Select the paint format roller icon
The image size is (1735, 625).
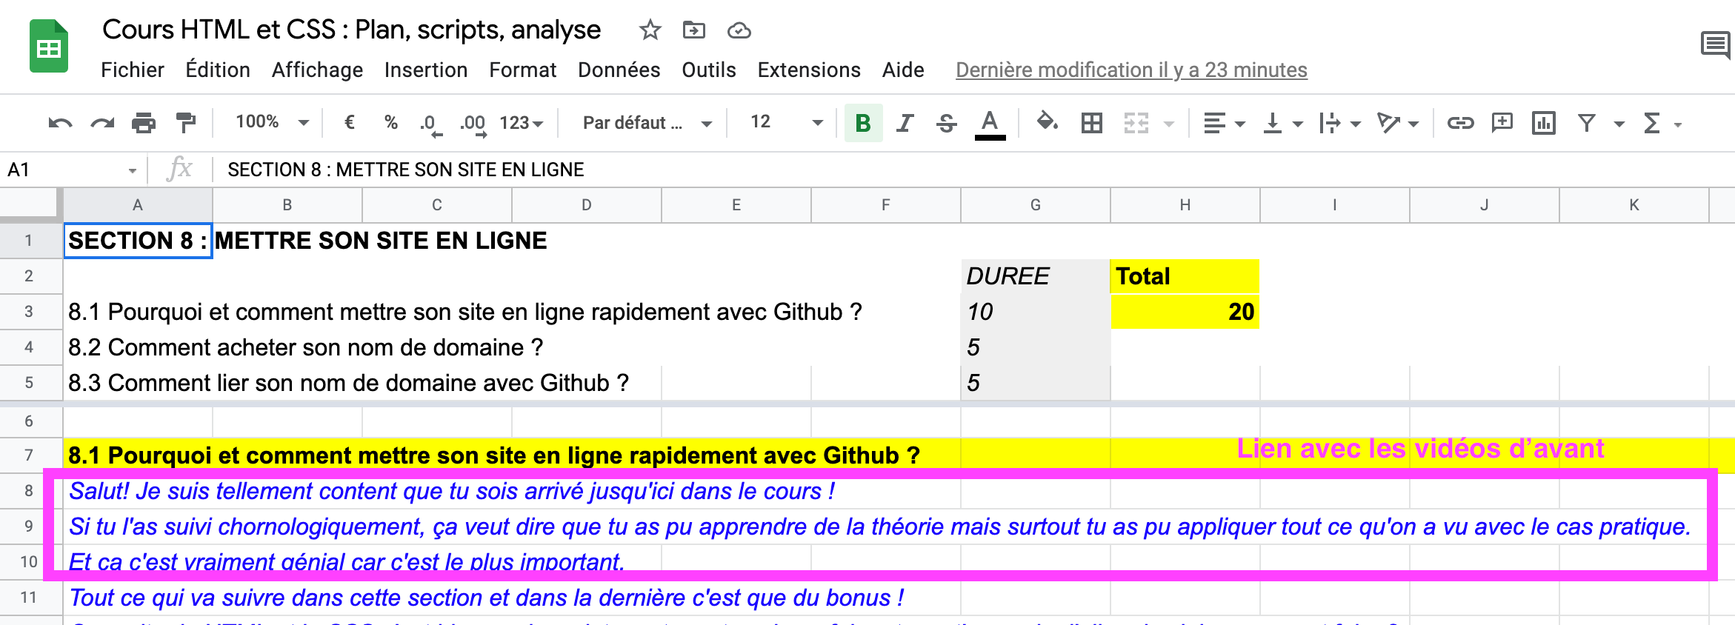185,123
